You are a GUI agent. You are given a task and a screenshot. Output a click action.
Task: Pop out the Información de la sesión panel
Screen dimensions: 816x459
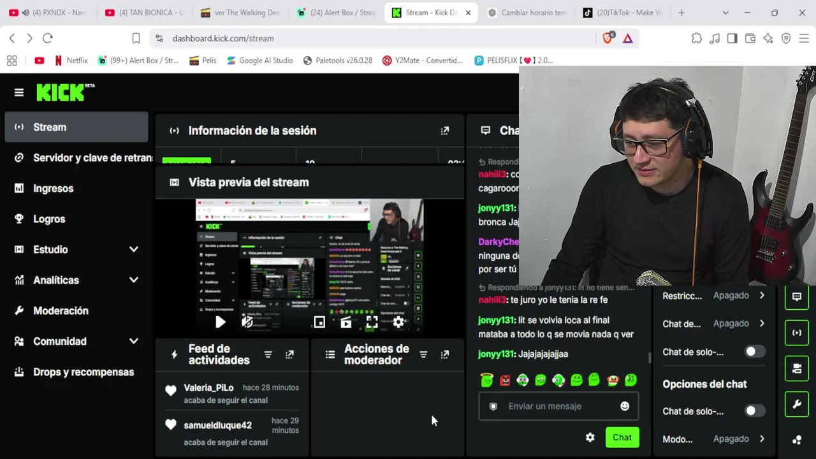(x=445, y=131)
